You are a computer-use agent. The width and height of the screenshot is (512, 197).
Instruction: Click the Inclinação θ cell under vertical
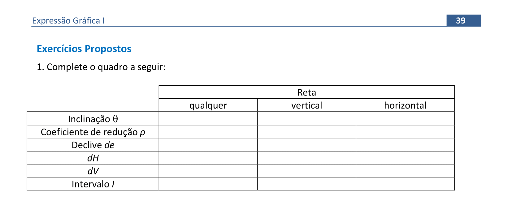(306, 118)
